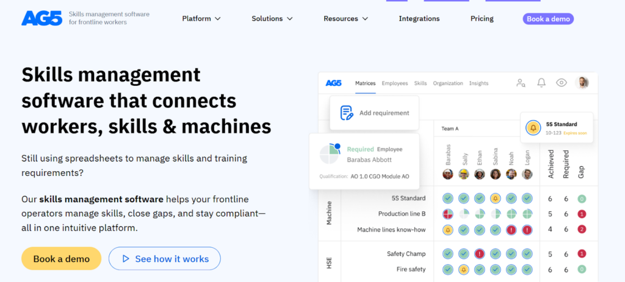
Task: Click the red Gap badge for Production line B
Action: click(582, 214)
